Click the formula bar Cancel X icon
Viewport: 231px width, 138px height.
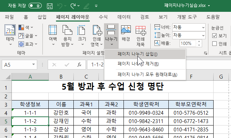[x=54, y=65]
